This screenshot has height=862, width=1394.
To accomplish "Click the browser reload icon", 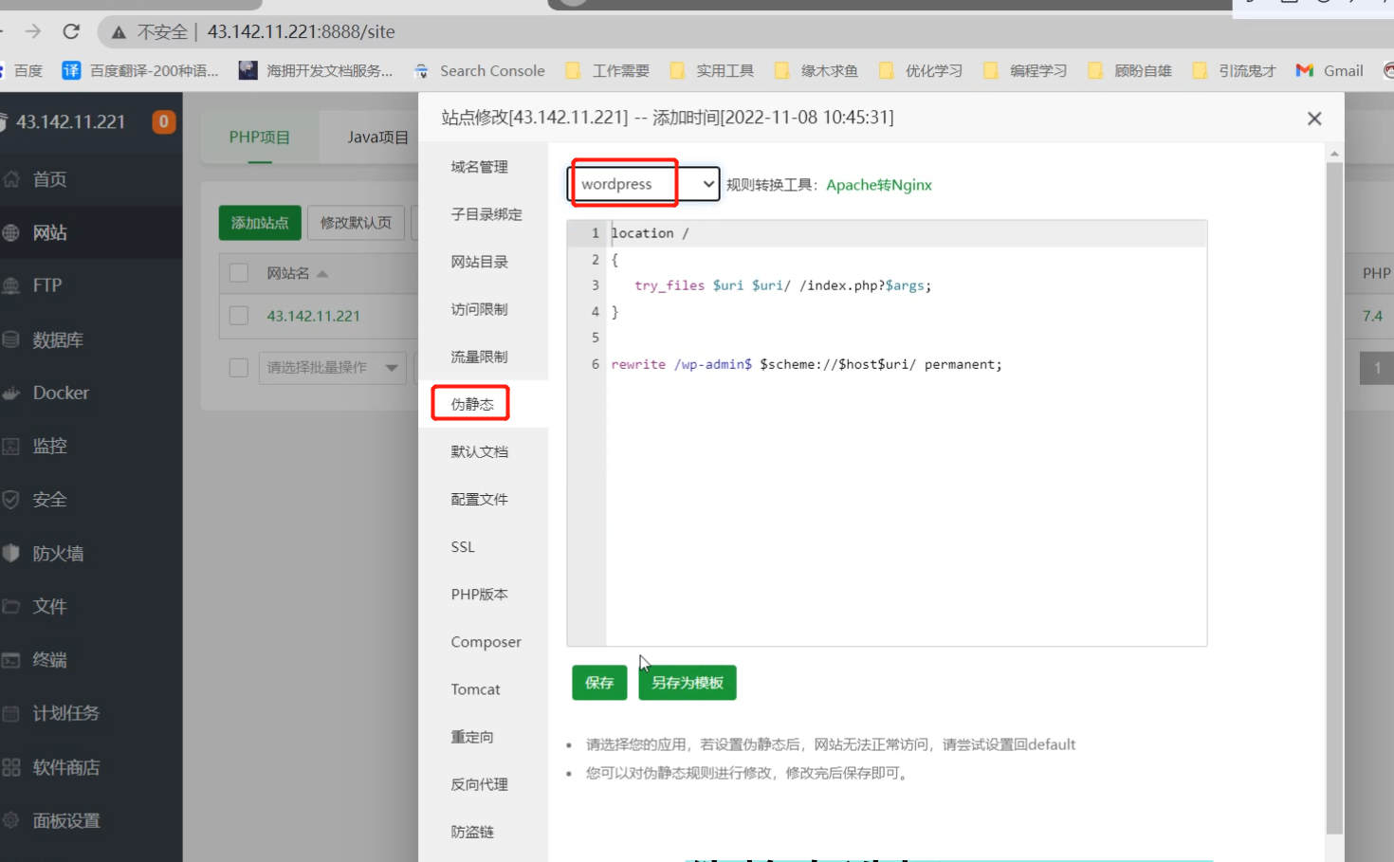I will [x=71, y=31].
